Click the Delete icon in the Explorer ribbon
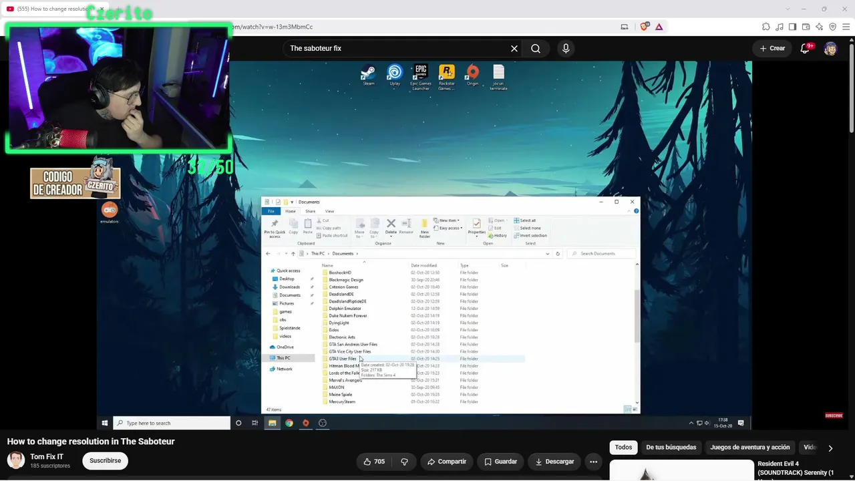 pos(391,226)
